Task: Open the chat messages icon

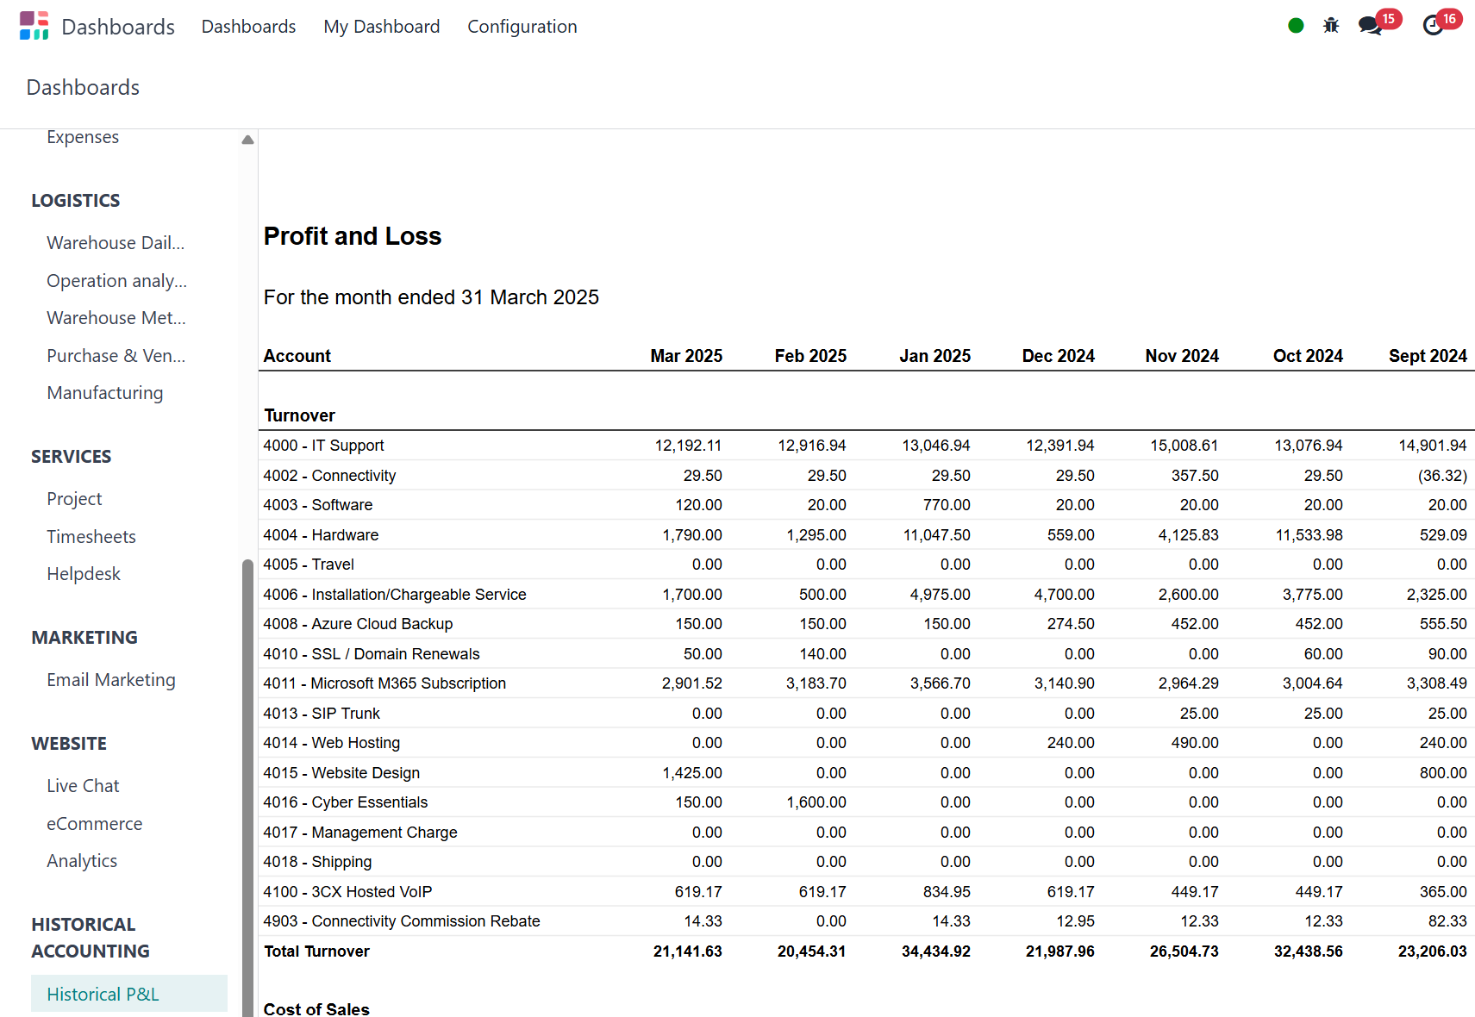Action: coord(1370,26)
